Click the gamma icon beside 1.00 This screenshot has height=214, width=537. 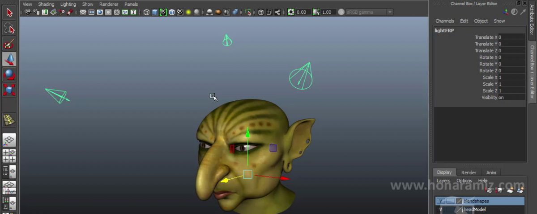point(316,12)
